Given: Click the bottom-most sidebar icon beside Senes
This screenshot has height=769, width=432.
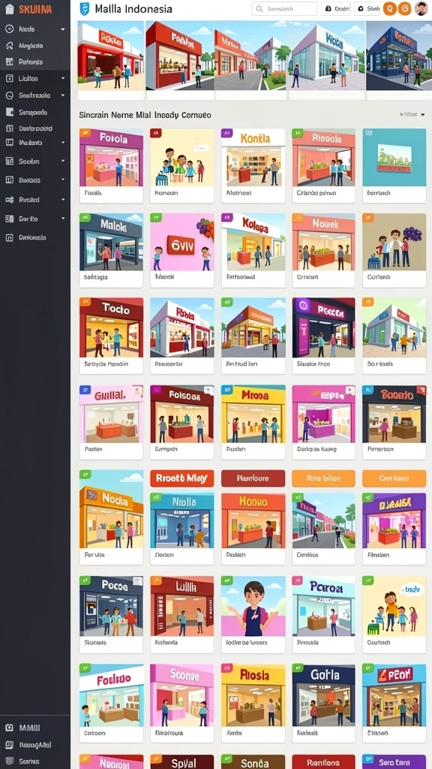Looking at the screenshot, I should [x=9, y=761].
